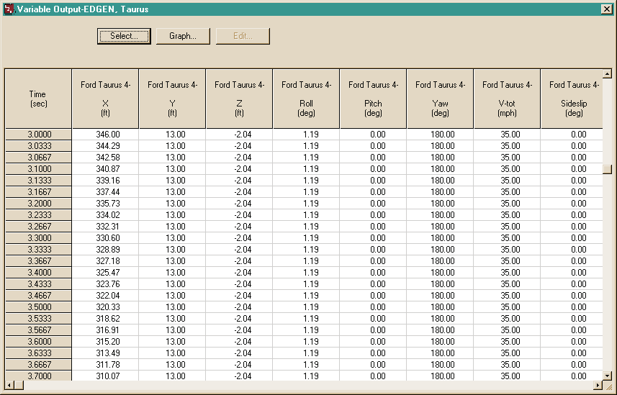This screenshot has height=395, width=617.
Task: Select row header 3.6333
Action: click(x=38, y=353)
